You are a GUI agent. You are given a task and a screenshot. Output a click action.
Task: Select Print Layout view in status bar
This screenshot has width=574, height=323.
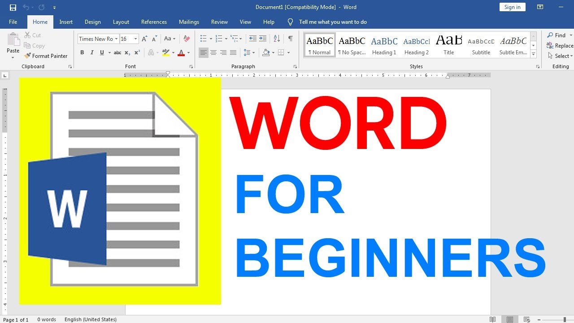[x=510, y=319]
